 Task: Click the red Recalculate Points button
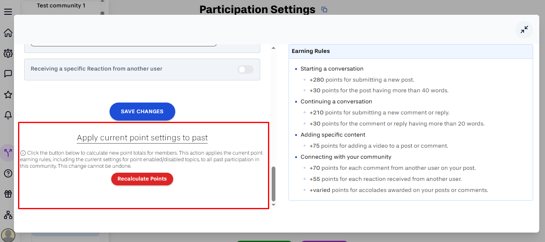point(142,179)
